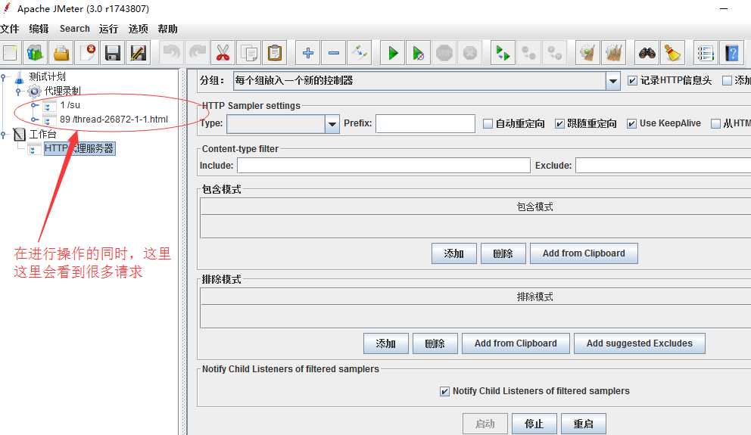The width and height of the screenshot is (751, 435).
Task: Open the 分组 dropdown arrow
Action: pos(612,82)
